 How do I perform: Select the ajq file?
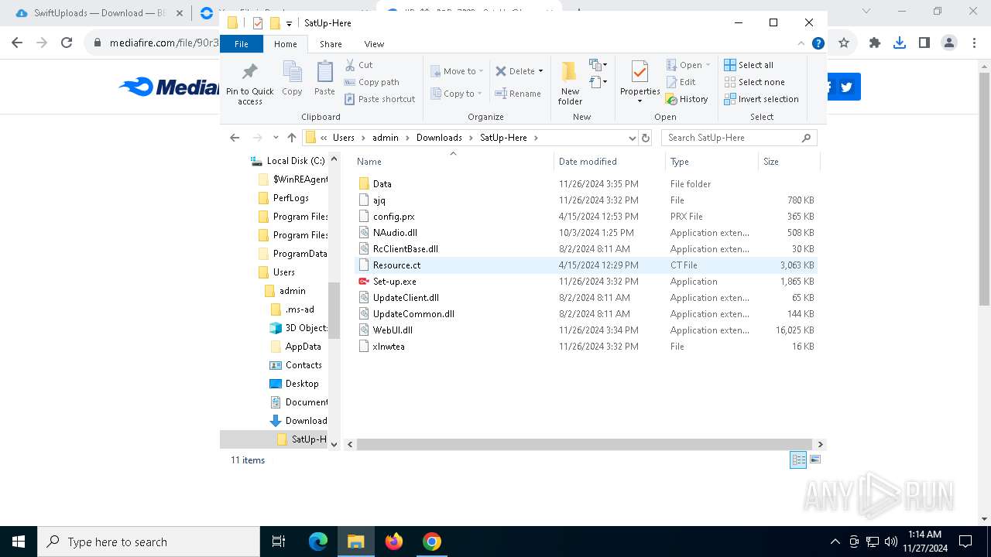(x=586, y=200)
